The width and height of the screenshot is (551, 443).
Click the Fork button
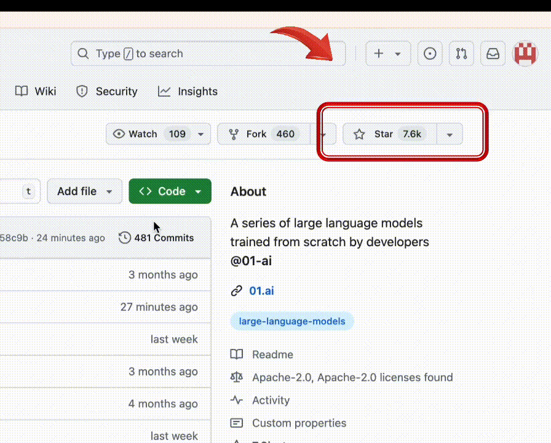(264, 134)
